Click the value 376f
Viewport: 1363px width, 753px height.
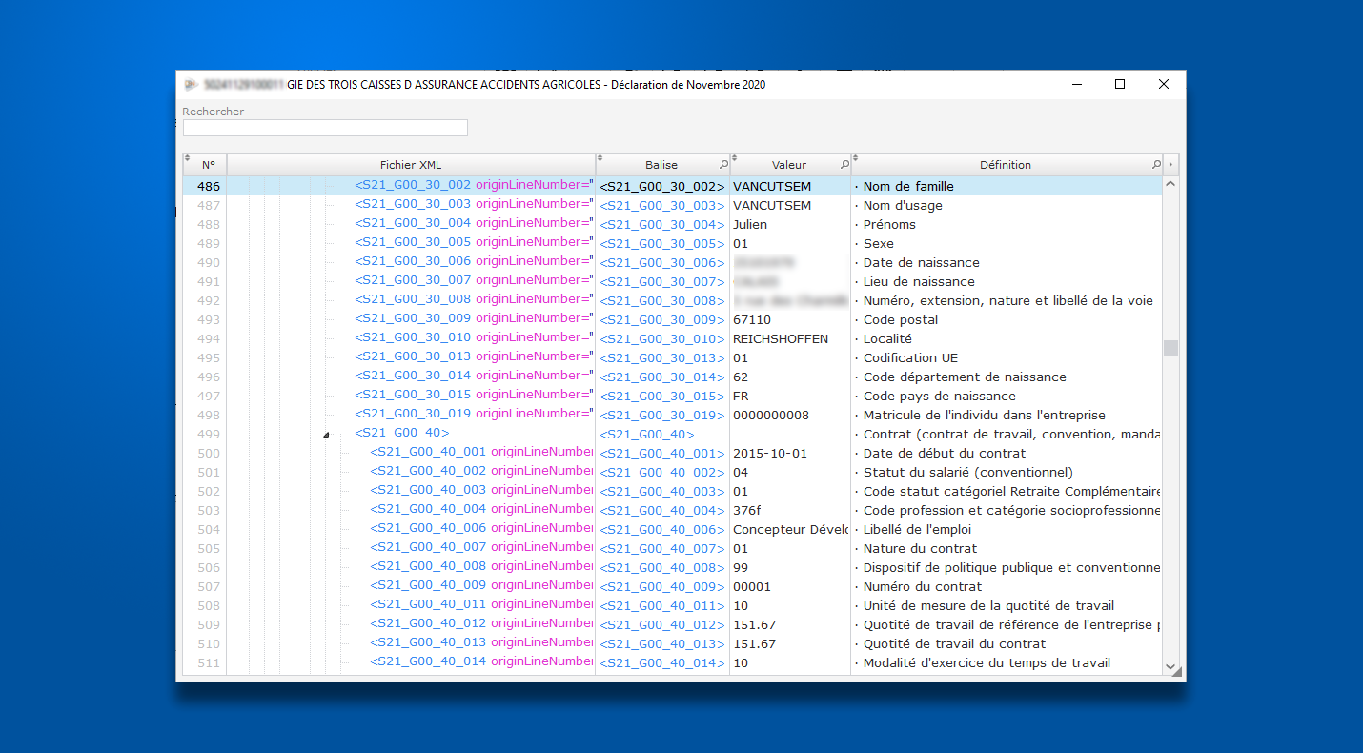point(747,511)
